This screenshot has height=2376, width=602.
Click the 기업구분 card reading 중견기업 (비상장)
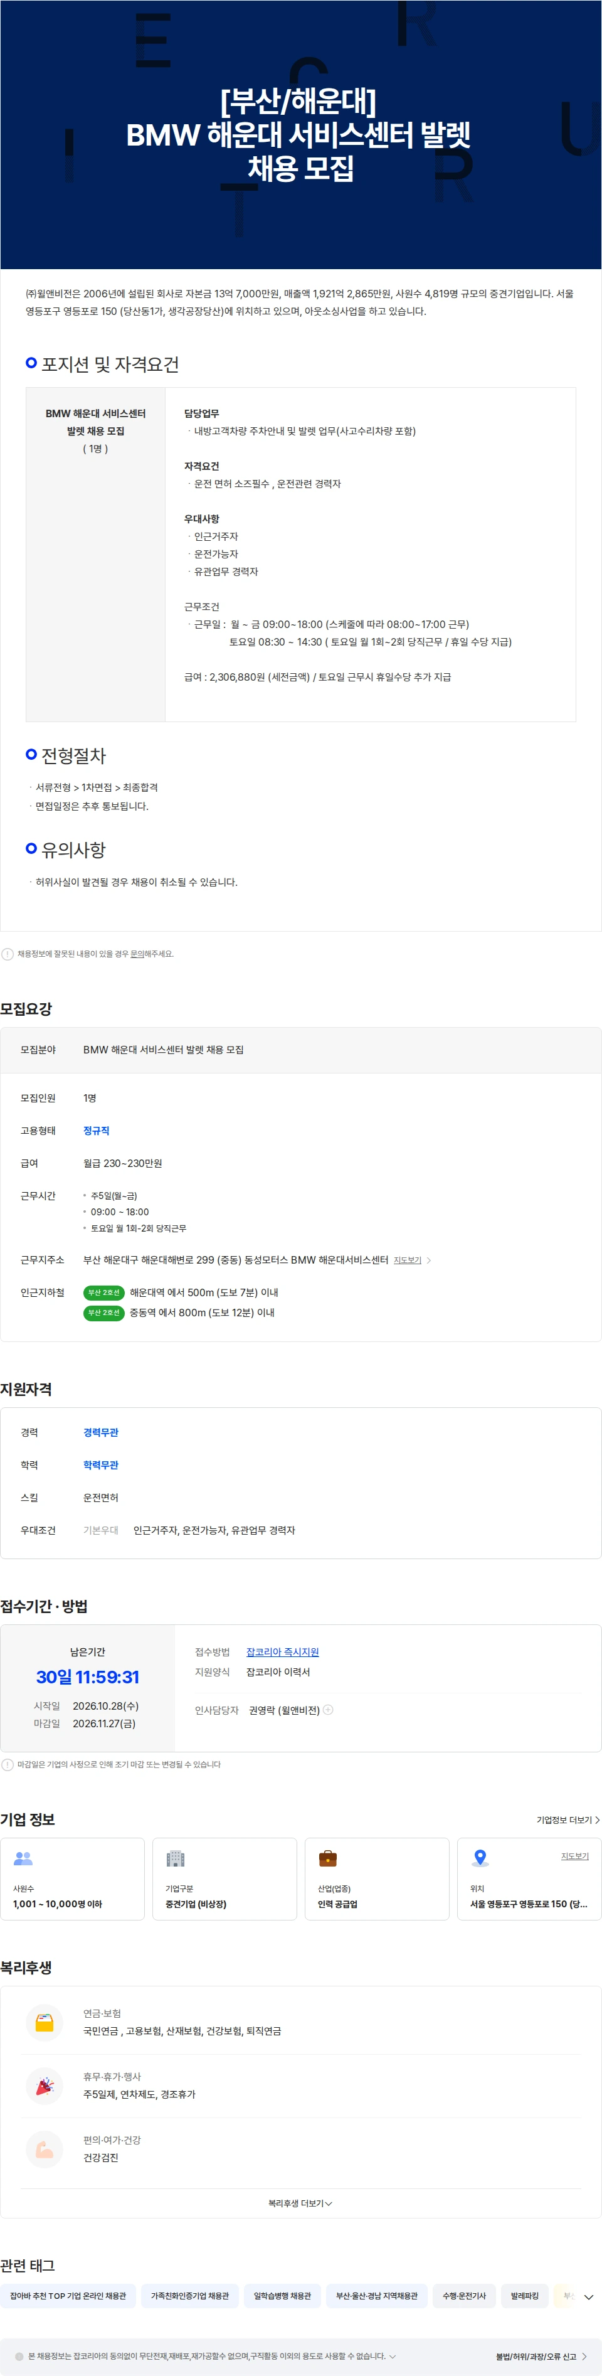coord(224,1879)
